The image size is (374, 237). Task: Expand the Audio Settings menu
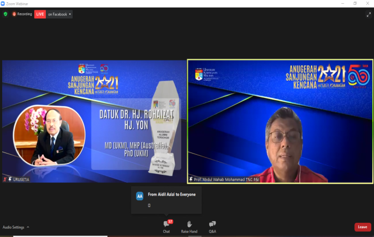pyautogui.click(x=28, y=227)
